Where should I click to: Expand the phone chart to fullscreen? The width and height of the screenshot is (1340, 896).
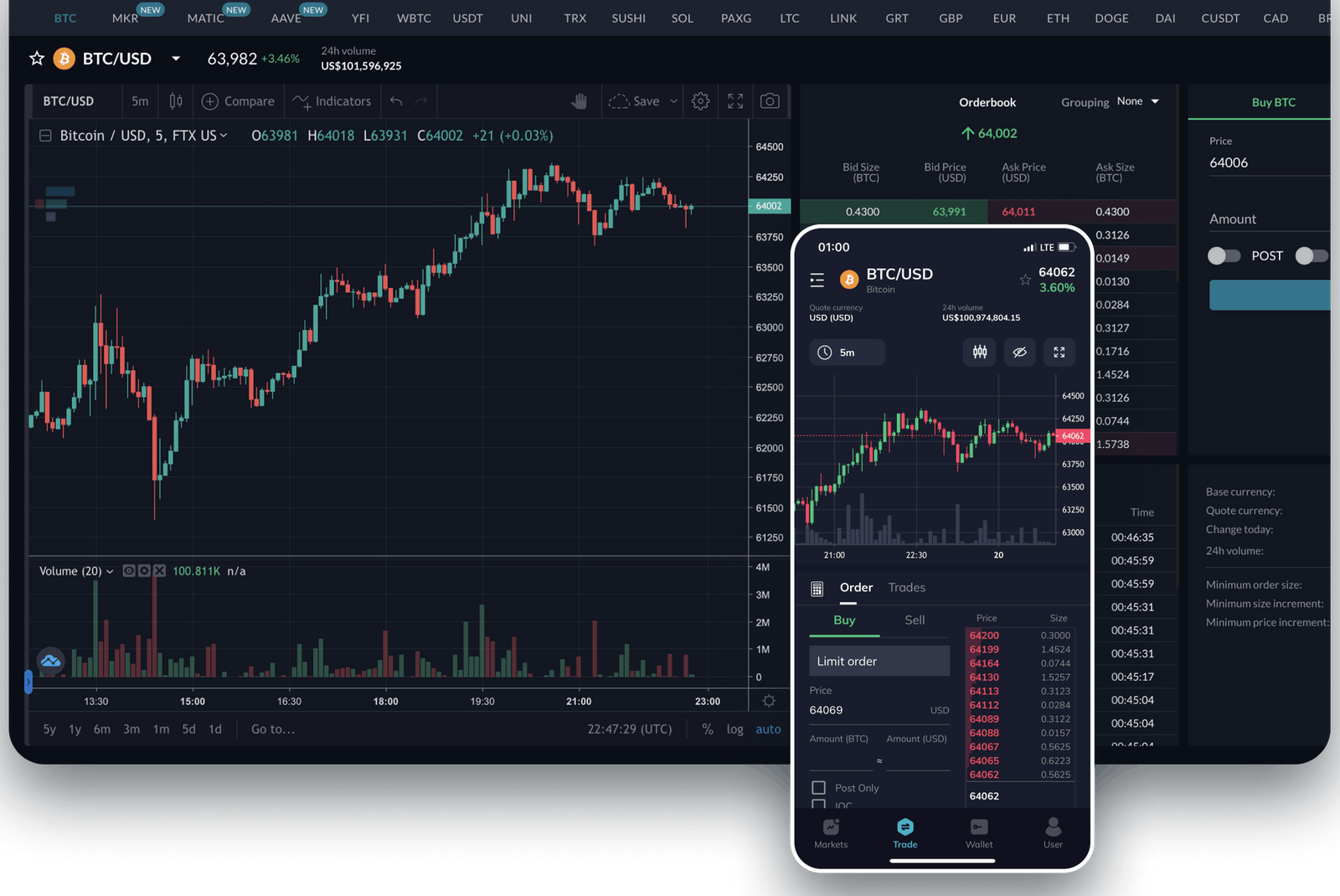point(1059,353)
